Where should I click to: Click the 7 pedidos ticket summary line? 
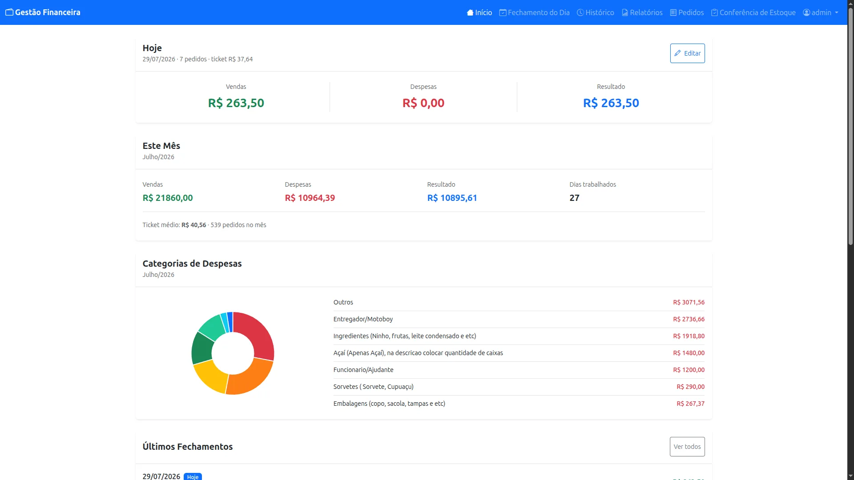pyautogui.click(x=197, y=59)
